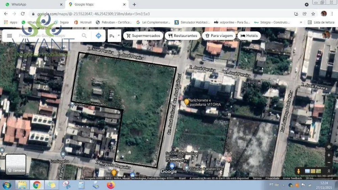The image size is (338, 190).
Task: Open the Termos link in map footer
Action: coord(257,178)
